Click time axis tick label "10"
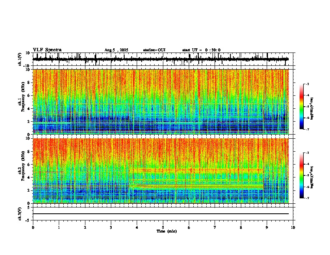The width and height of the screenshot is (330, 255). [293, 227]
